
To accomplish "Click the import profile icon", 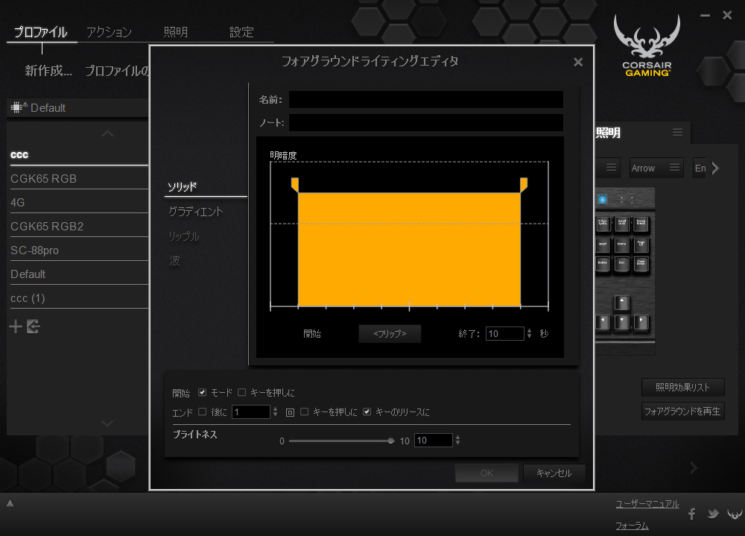I will [x=33, y=327].
